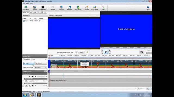This screenshot has width=174, height=97.
Task: Switch to the Effects tab
Action: [x=32, y=13]
